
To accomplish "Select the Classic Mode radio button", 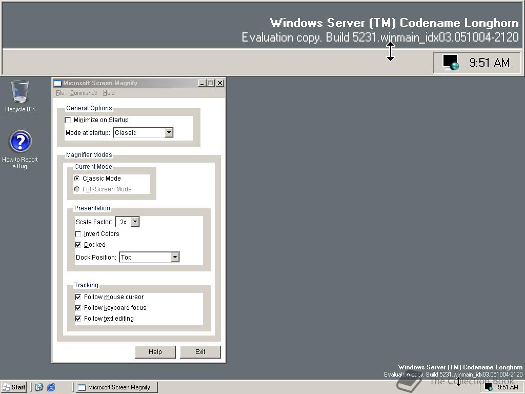I will click(77, 179).
